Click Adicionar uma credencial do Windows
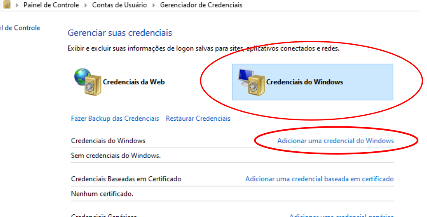The height and width of the screenshot is (217, 427). [x=335, y=141]
